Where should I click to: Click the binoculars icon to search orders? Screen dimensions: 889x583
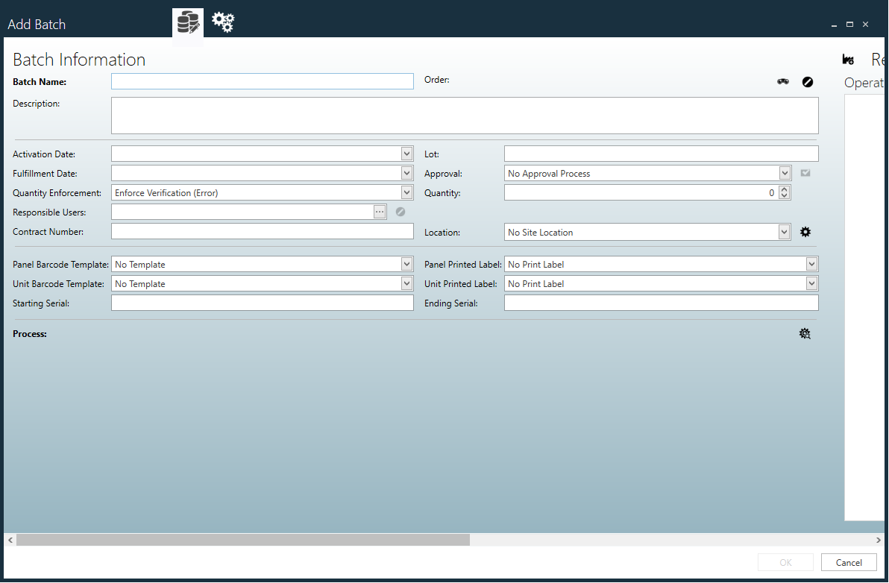point(783,81)
